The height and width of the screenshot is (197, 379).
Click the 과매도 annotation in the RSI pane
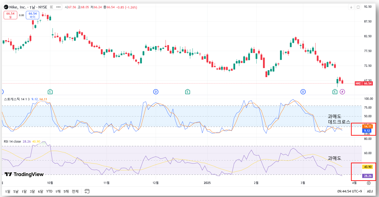[x=335, y=158]
